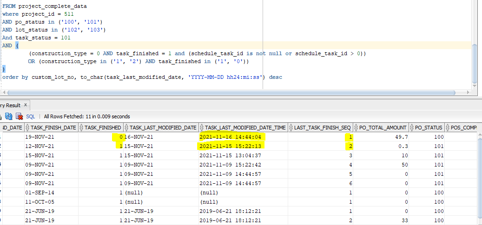Screen dimensions: 482x225
Task: Click the TASK_LAST_MODIFIED_DATE_TIME column sort icon
Action: pos(202,128)
